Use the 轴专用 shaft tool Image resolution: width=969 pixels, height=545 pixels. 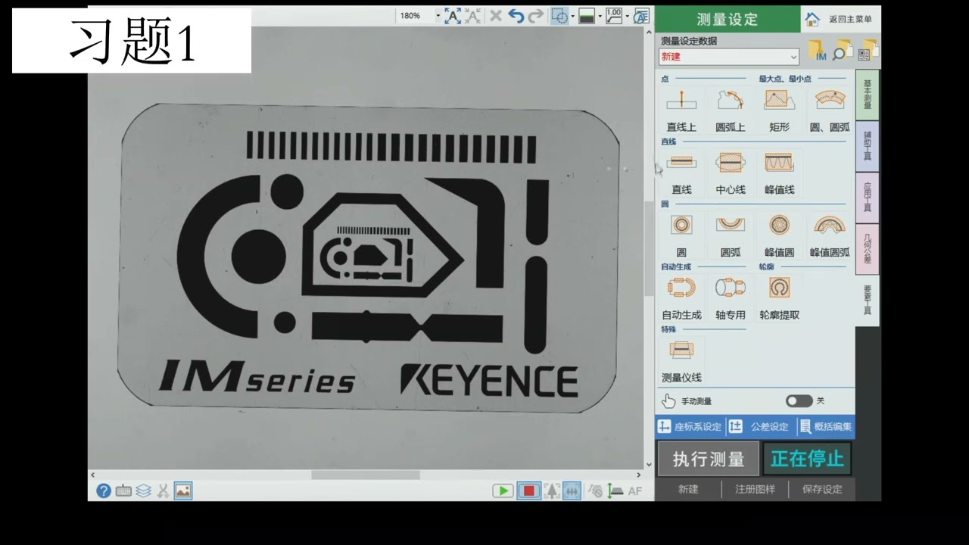coord(730,297)
